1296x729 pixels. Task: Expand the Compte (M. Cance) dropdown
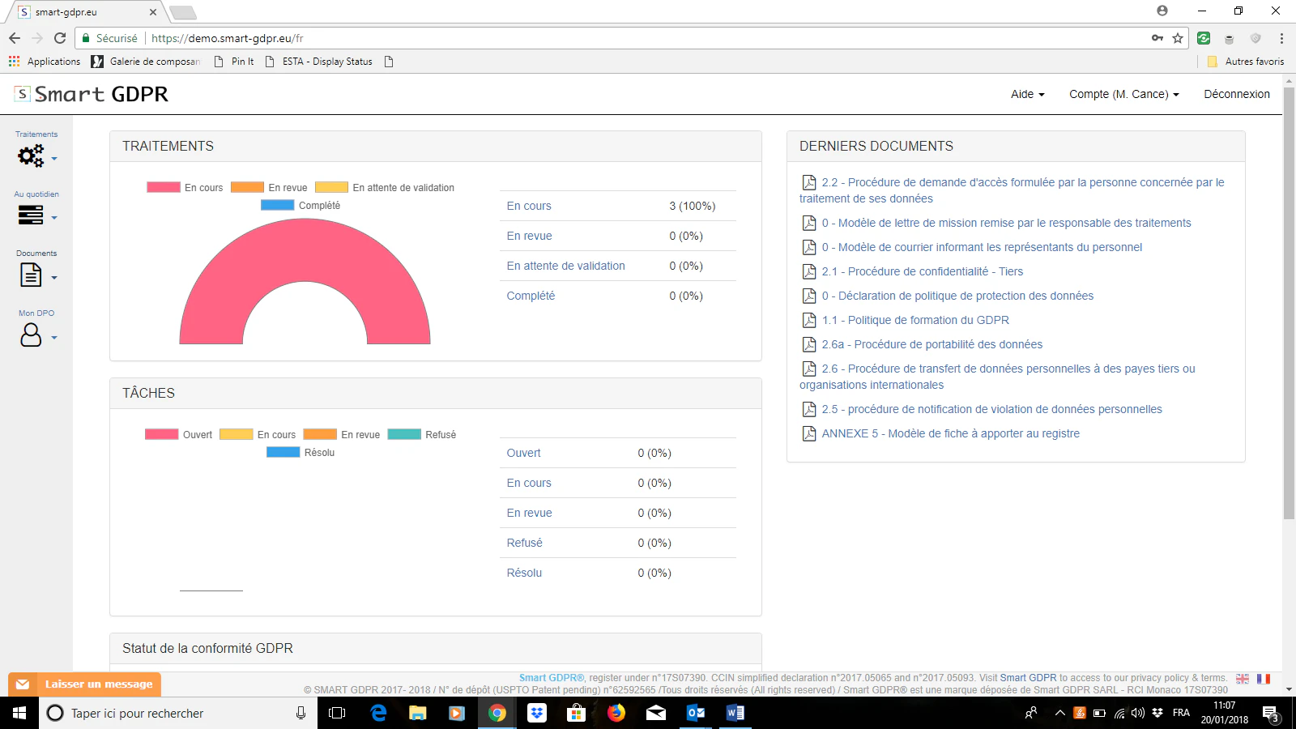[1123, 94]
